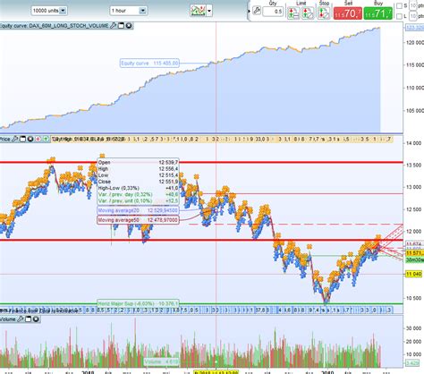This screenshot has width=424, height=374.
Task: Click the Equity curve title text
Action: pyautogui.click(x=55, y=26)
